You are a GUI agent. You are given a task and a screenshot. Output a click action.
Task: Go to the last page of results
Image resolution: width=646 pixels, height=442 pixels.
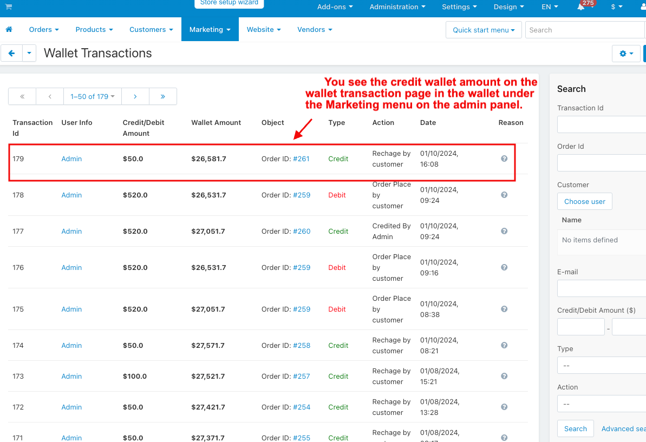[162, 96]
